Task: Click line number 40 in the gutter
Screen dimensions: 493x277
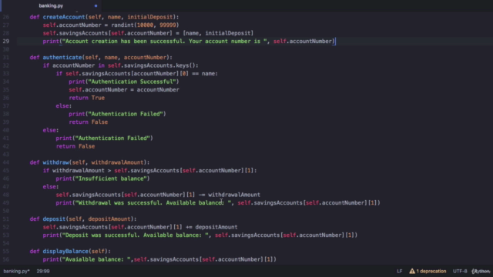Action: coord(6,130)
